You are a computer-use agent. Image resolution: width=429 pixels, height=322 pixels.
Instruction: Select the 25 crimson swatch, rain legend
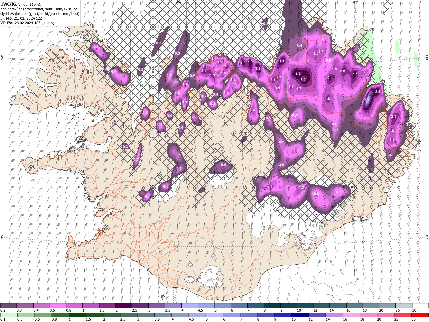tap(403, 315)
